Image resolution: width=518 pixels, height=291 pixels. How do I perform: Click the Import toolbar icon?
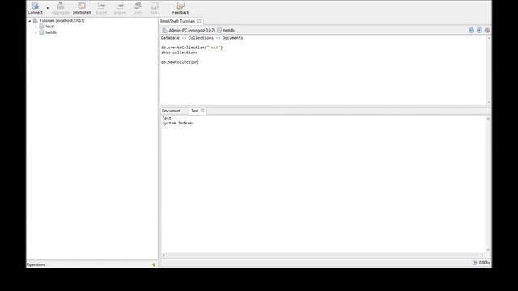120,8
